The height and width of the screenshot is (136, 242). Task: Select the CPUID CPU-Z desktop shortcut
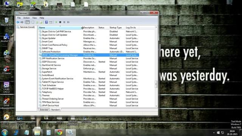coord(6,88)
